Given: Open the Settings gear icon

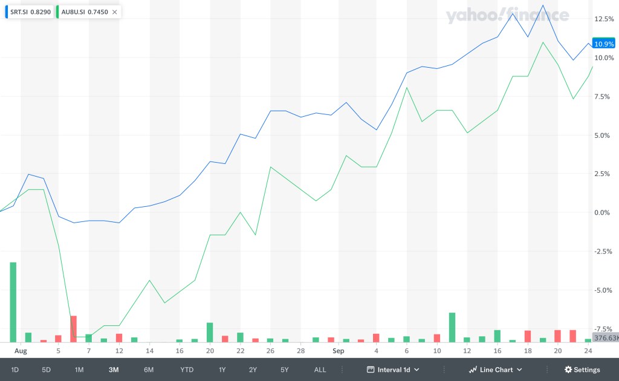Looking at the screenshot, I should 568,370.
